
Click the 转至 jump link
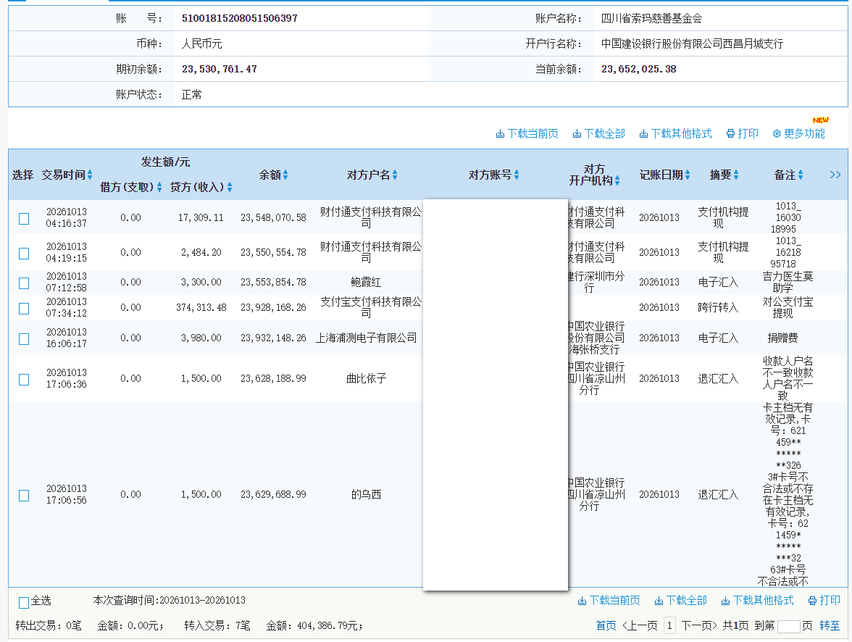[x=829, y=625]
